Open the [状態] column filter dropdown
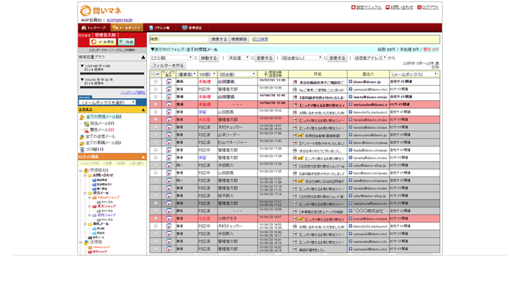The image size is (520, 291). [x=207, y=75]
